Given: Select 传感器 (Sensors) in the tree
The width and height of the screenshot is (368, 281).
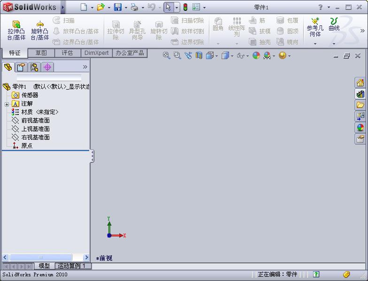Looking at the screenshot, I should [x=30, y=95].
